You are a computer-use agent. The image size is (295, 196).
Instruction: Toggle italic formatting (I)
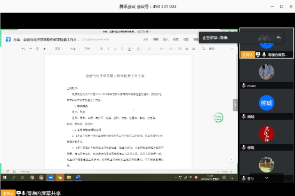[108, 49]
